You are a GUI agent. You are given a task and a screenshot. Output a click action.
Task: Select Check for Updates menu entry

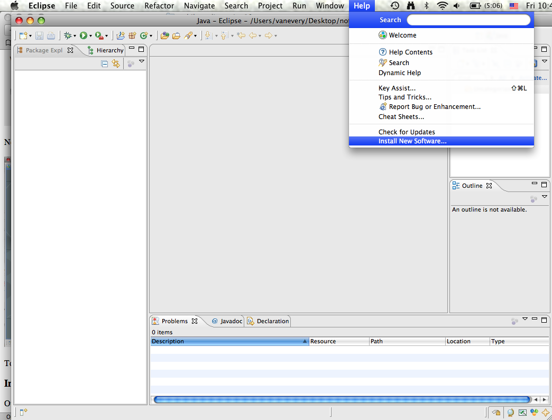pos(441,132)
